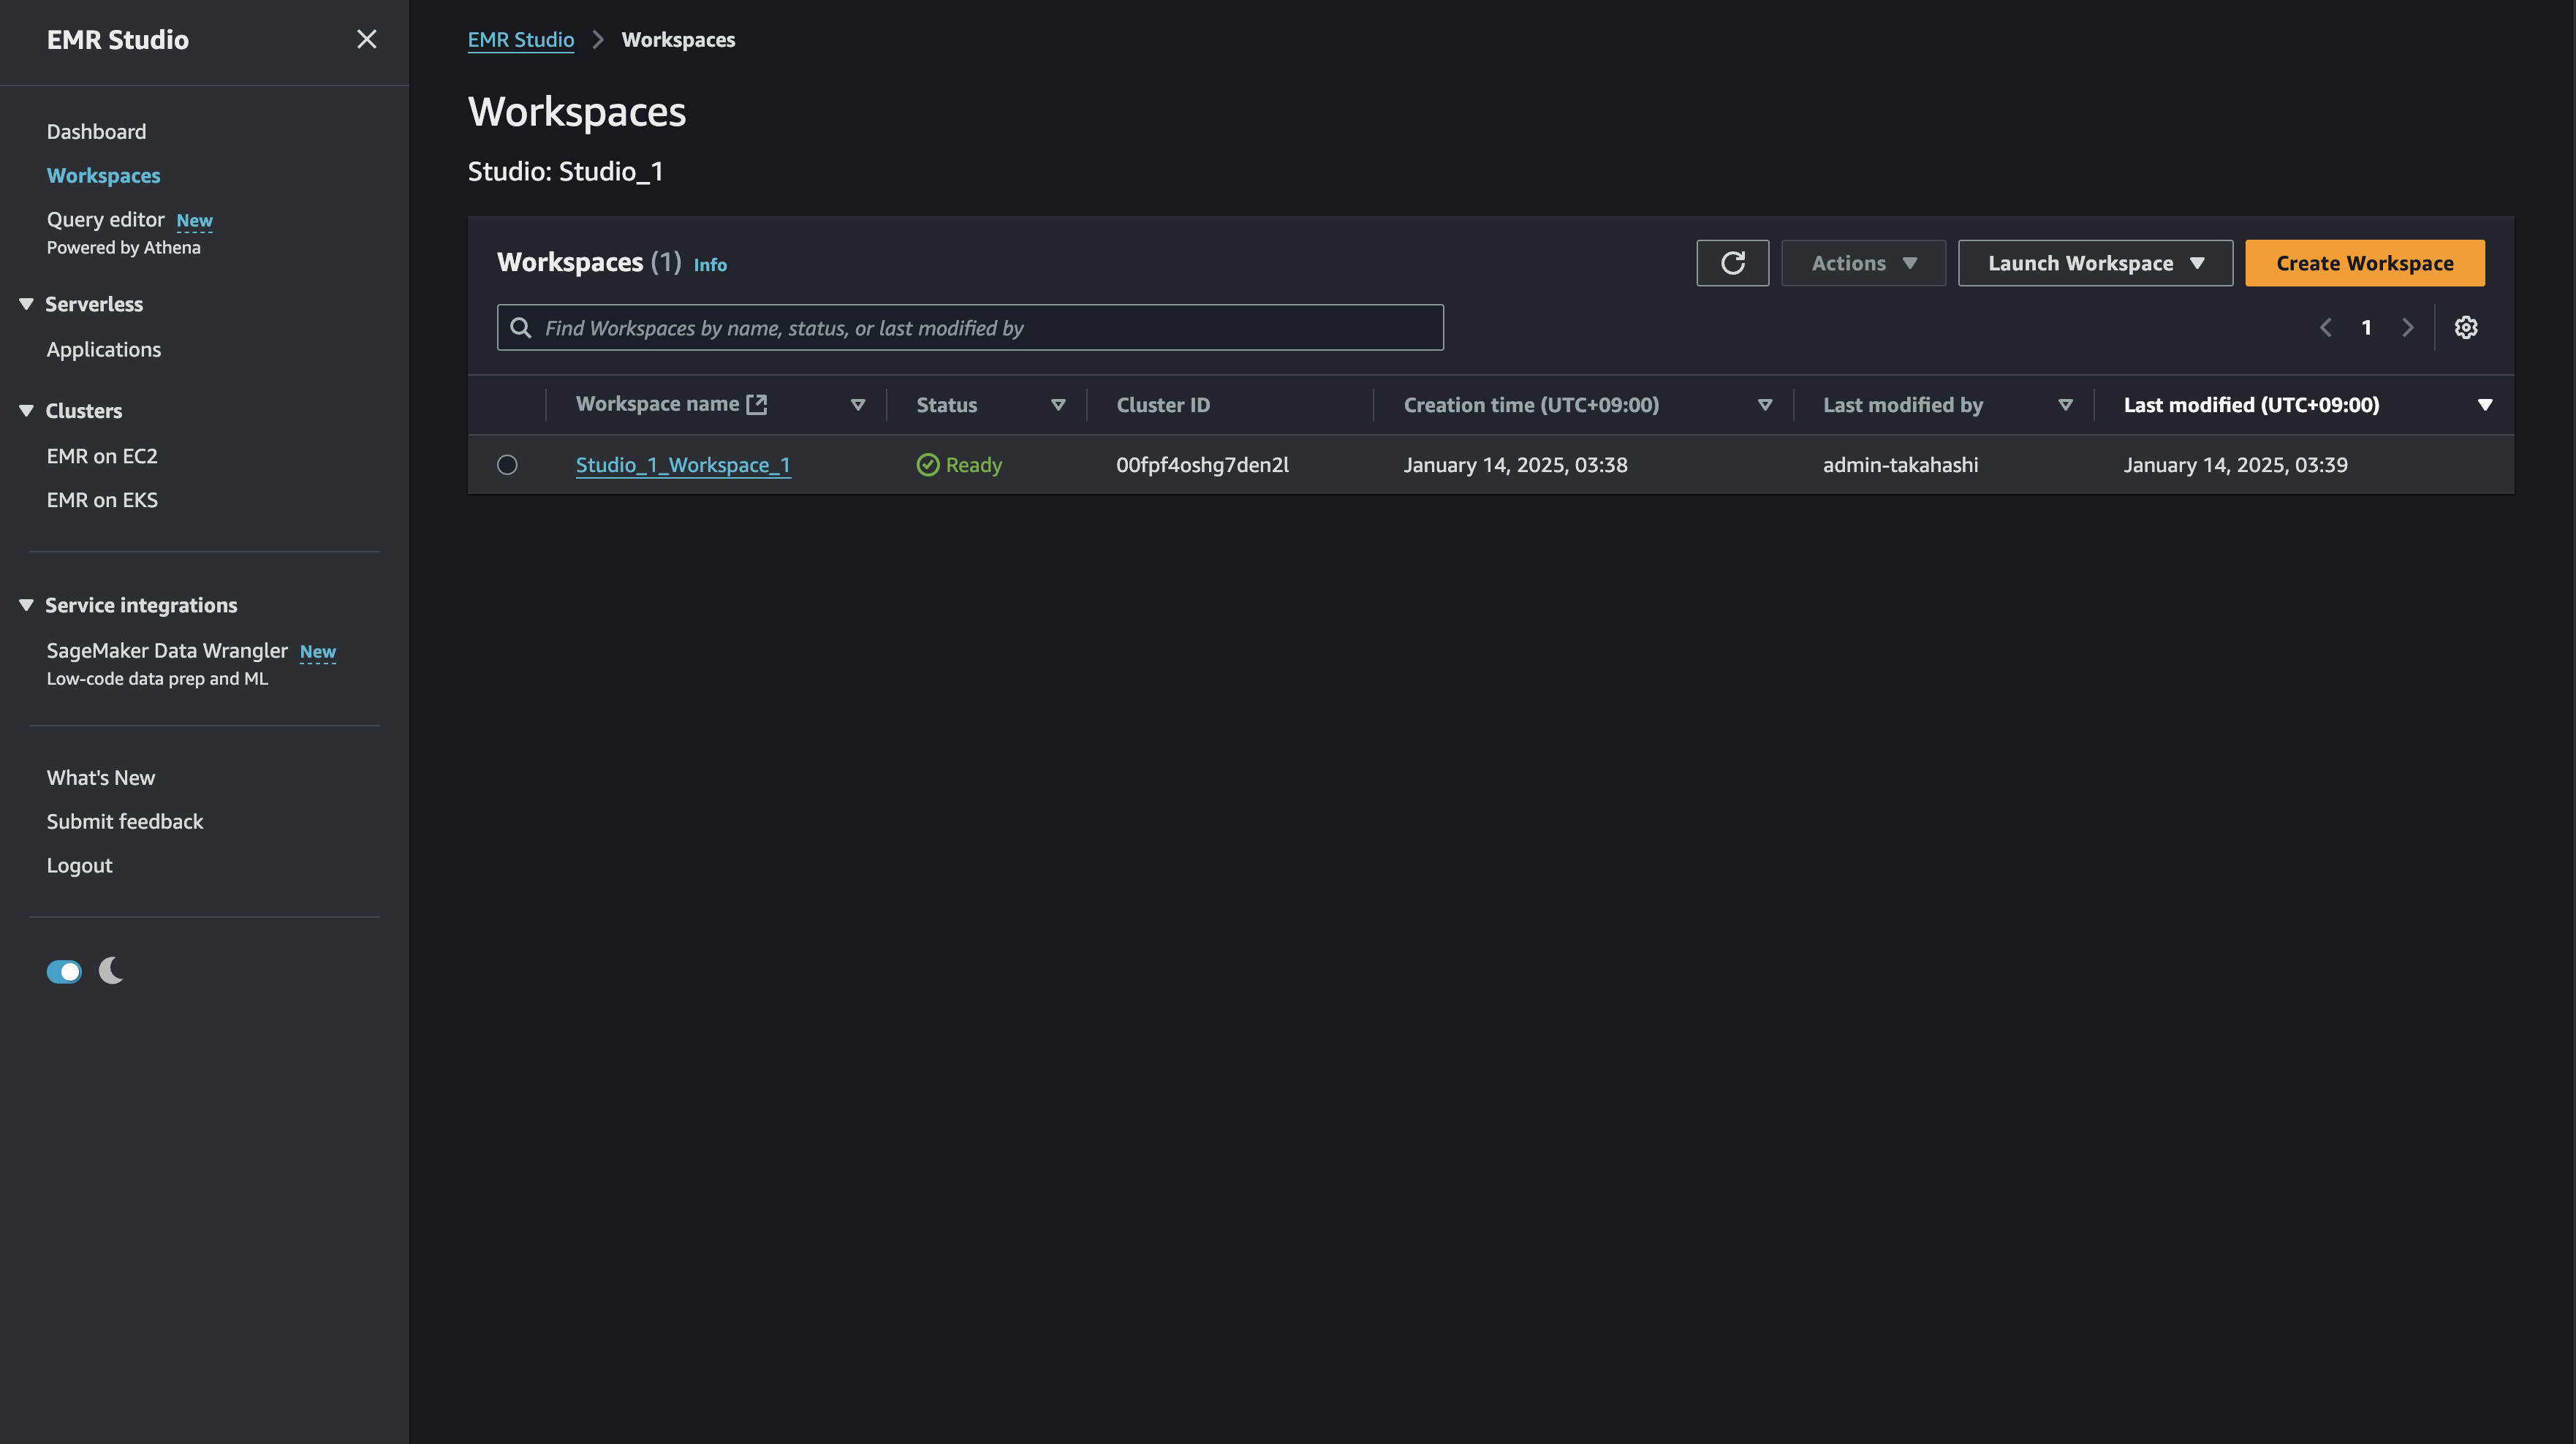Open EMR on EKS clusters
2576x1444 pixels.
(x=102, y=500)
